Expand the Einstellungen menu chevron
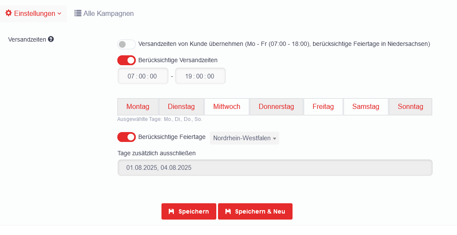457x235 pixels. pyautogui.click(x=60, y=14)
